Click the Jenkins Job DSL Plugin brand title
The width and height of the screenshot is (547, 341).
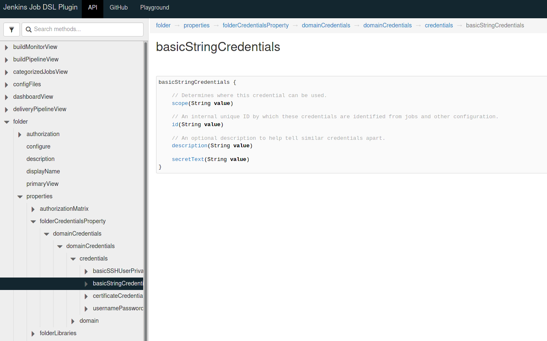40,7
